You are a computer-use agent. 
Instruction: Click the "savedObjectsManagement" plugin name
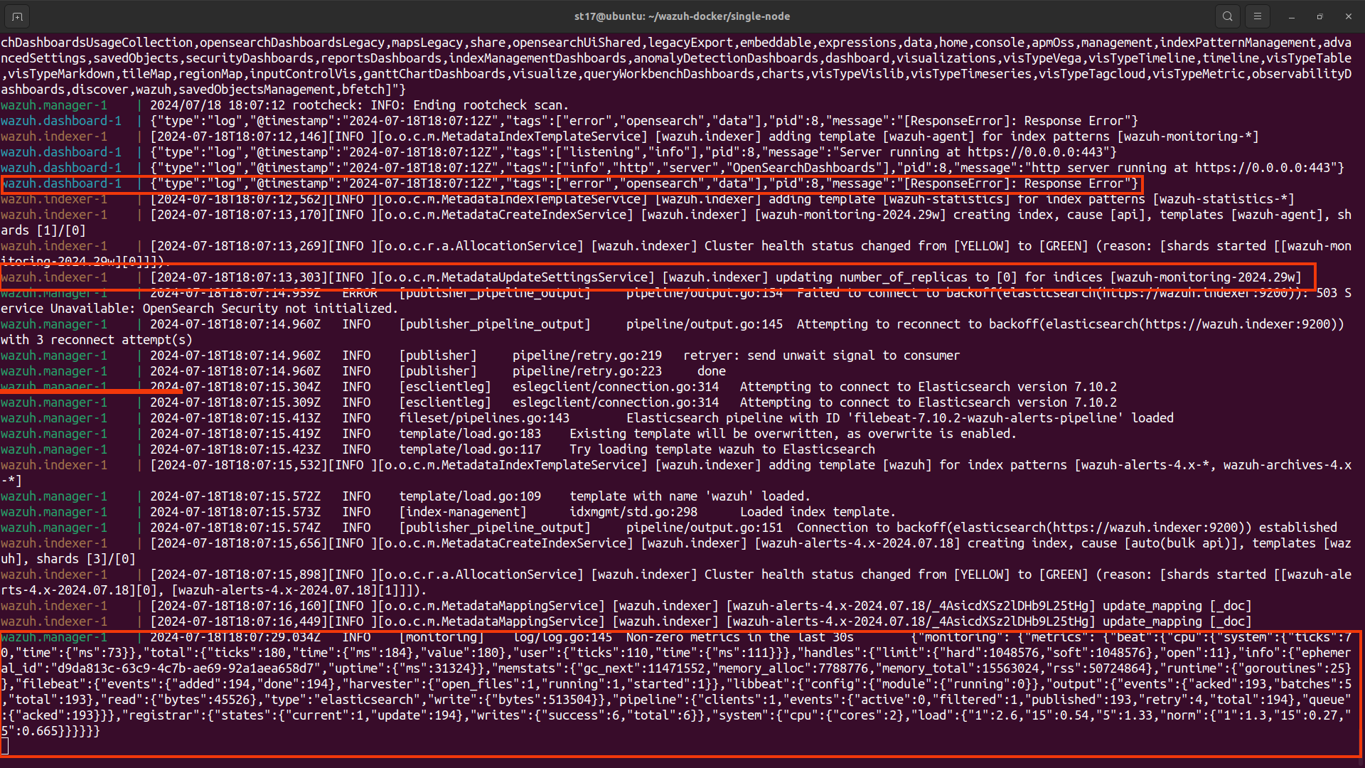(257, 90)
